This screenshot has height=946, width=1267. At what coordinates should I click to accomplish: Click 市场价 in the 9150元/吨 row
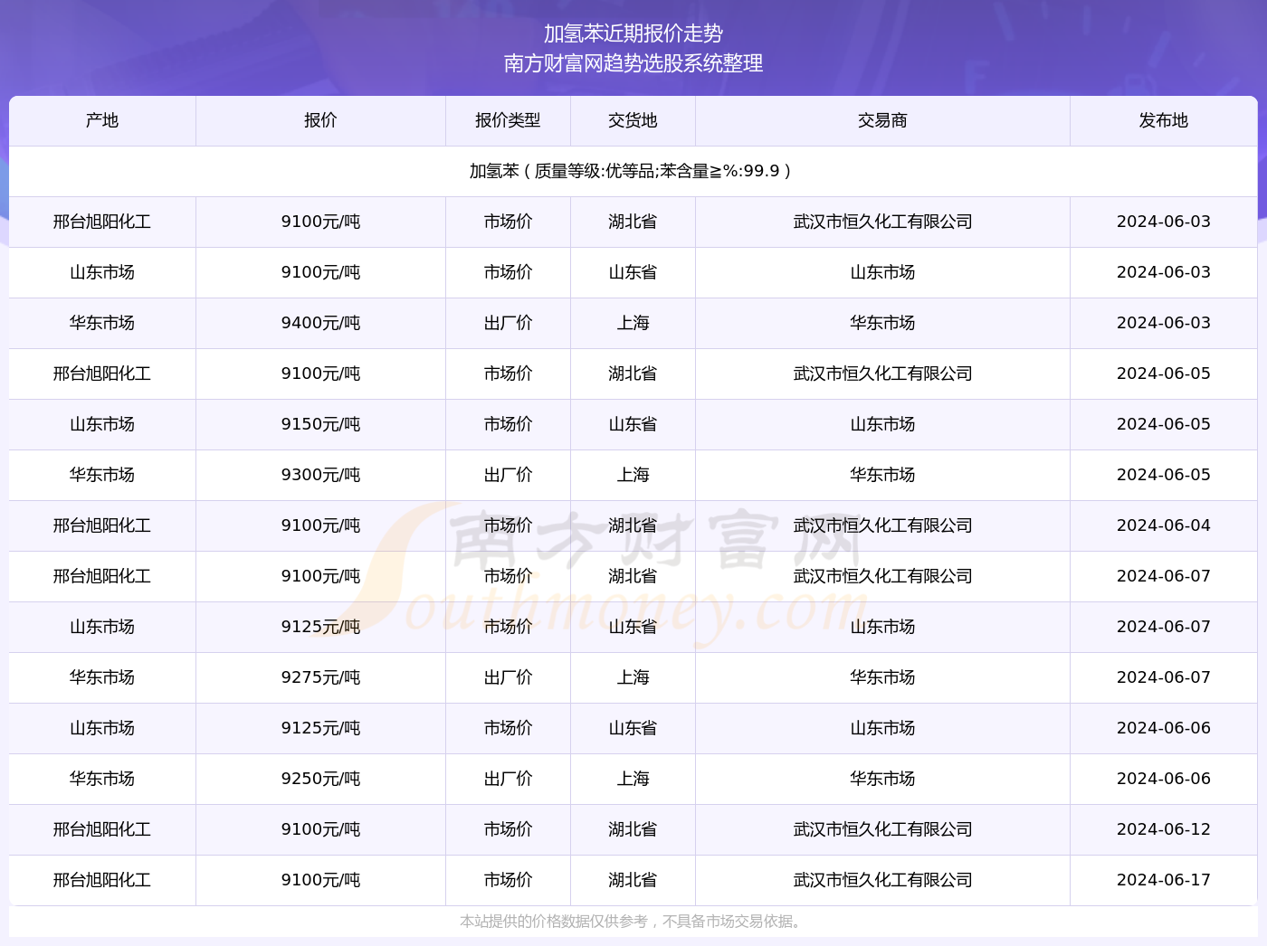click(x=508, y=424)
